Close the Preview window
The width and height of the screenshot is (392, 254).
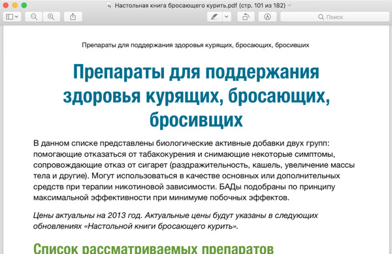click(5, 5)
